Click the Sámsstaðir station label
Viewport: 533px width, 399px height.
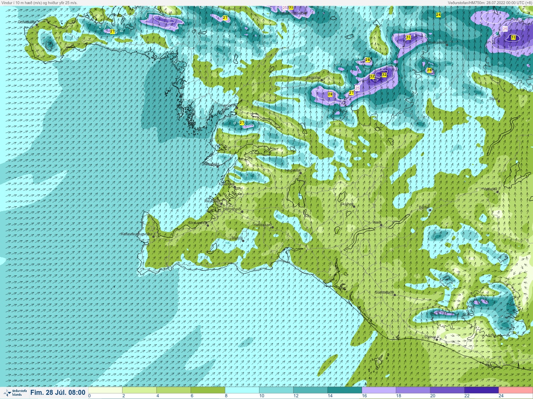(x=384, y=292)
